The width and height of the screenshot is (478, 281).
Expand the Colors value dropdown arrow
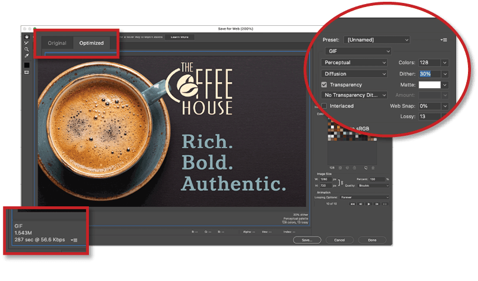445,62
